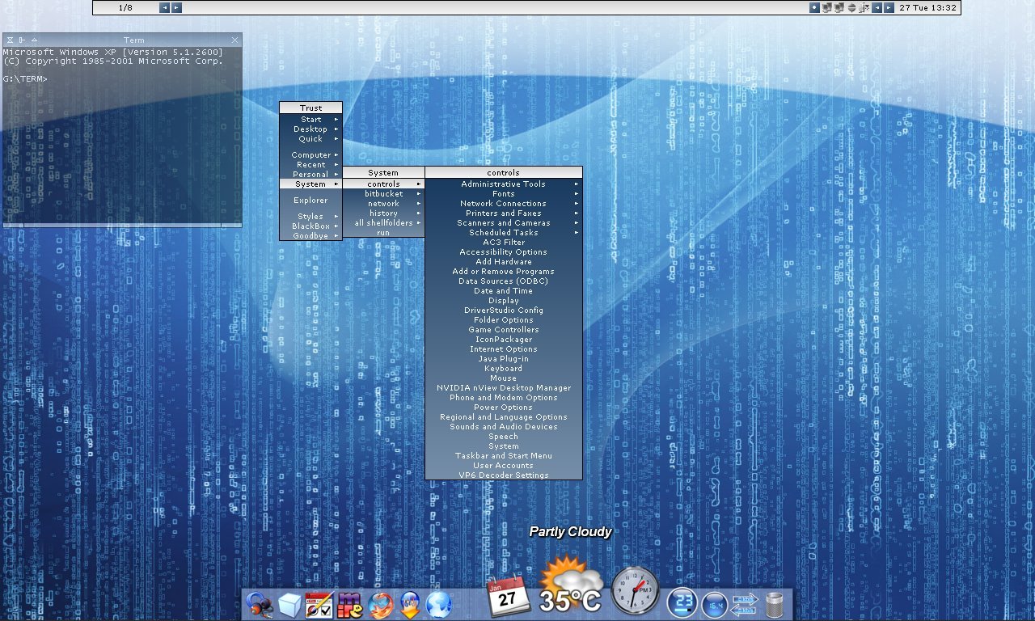Open Administrative Tools in controls menu
The width and height of the screenshot is (1035, 621).
503,184
